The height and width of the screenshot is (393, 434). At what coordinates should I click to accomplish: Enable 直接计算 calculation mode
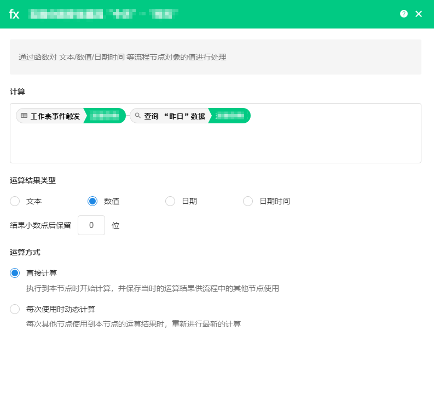click(15, 273)
